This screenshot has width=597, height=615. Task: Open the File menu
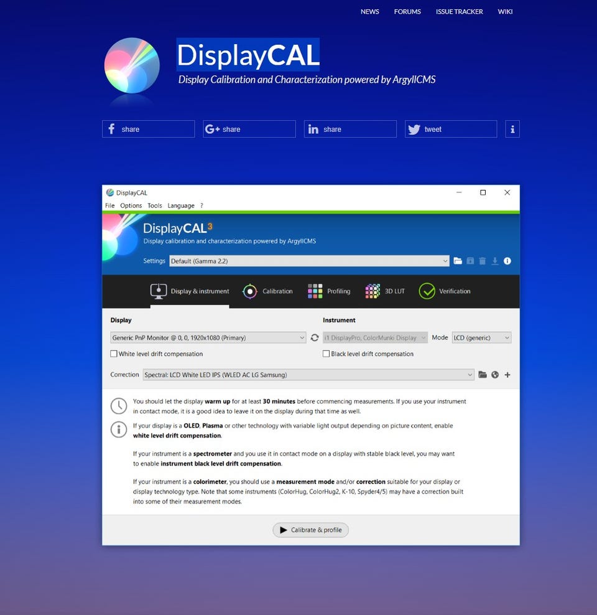point(109,205)
